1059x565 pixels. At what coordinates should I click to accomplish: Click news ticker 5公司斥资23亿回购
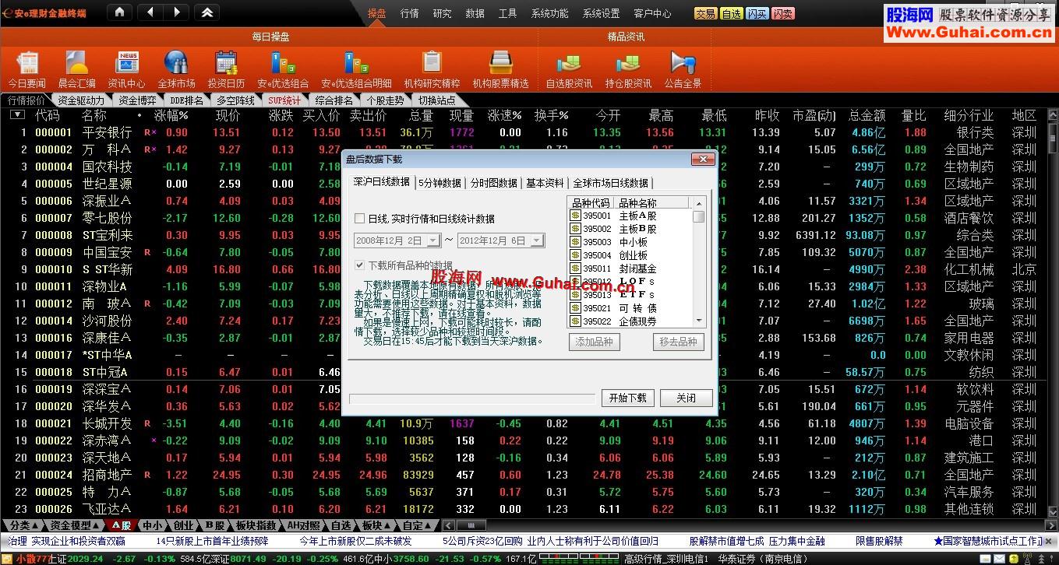tap(482, 541)
